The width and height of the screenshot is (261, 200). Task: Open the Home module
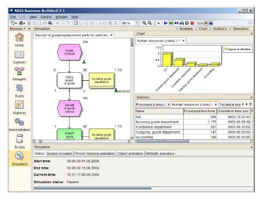pyautogui.click(x=20, y=39)
